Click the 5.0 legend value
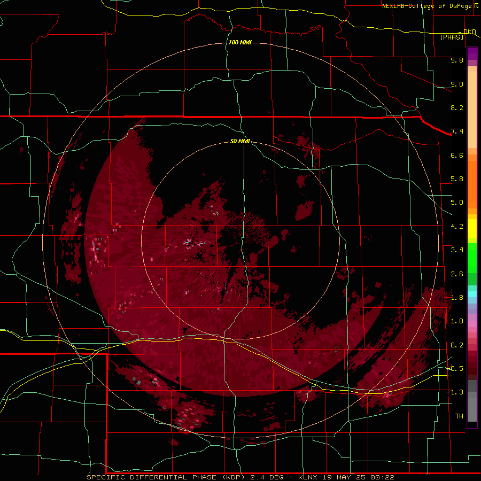The width and height of the screenshot is (481, 481). pos(457,203)
